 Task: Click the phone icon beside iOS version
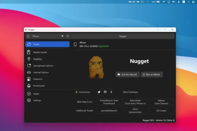pyautogui.click(x=75, y=44)
